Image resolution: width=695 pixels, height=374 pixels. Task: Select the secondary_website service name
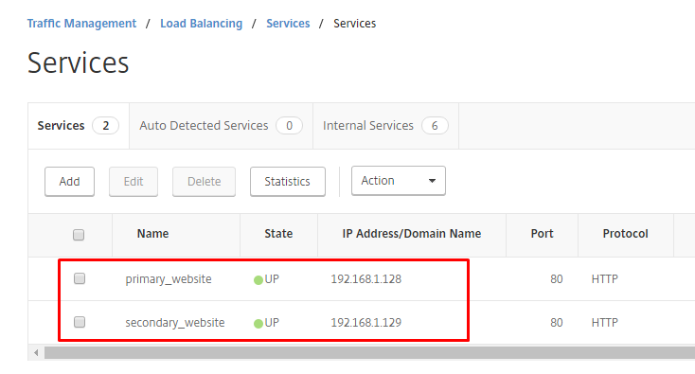(174, 323)
